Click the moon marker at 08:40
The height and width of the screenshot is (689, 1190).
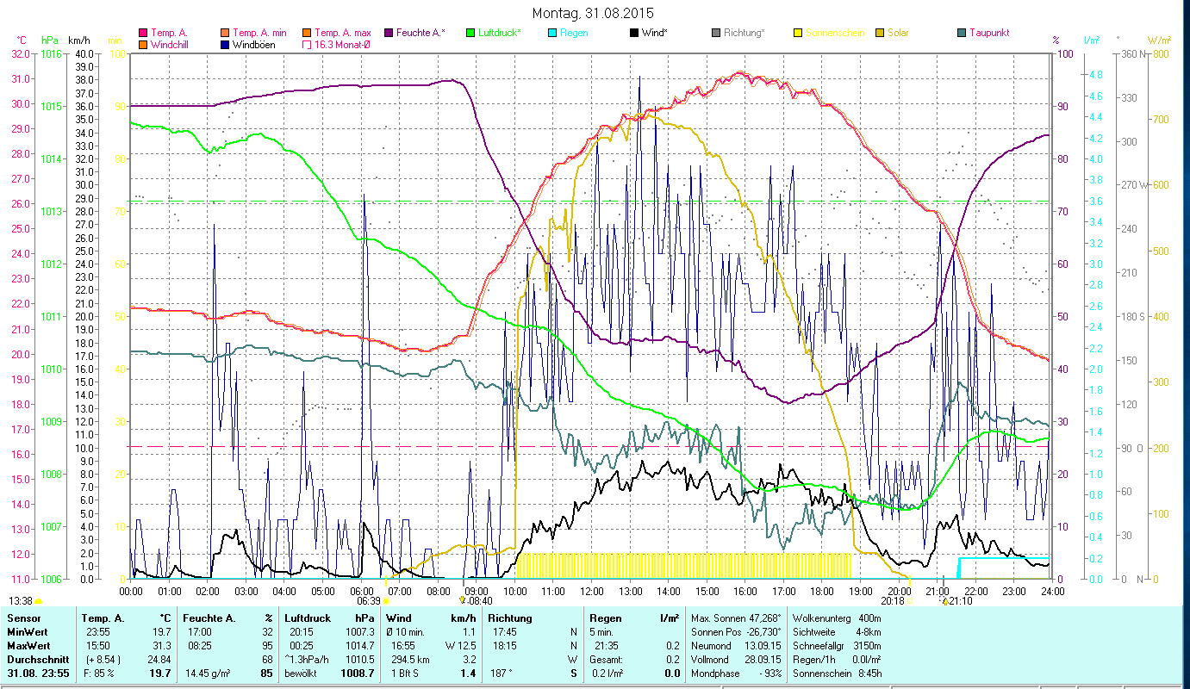click(x=463, y=600)
